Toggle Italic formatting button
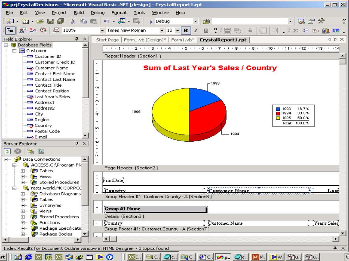Viewport: 349px width, 261px height. point(196,30)
